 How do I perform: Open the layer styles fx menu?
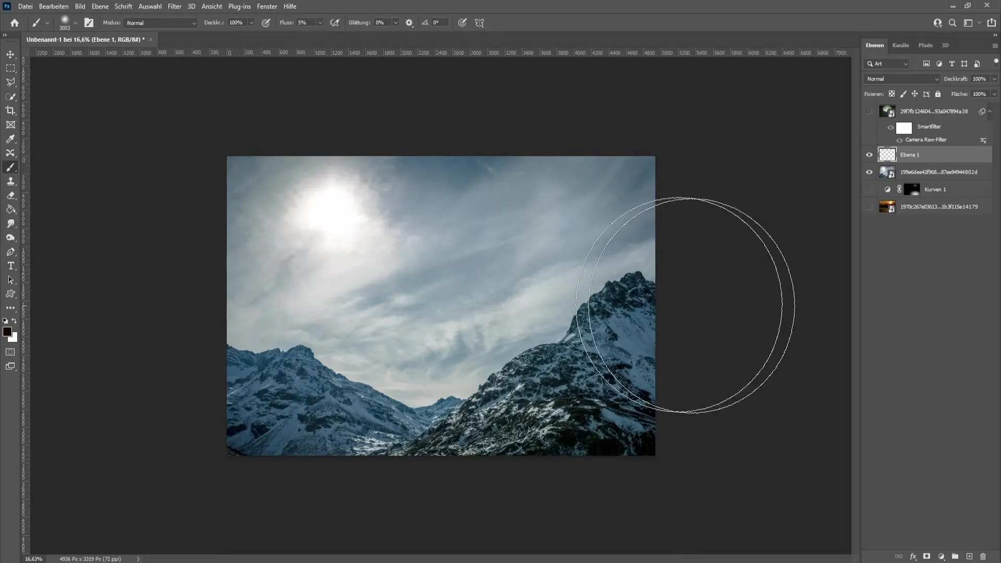pos(913,557)
